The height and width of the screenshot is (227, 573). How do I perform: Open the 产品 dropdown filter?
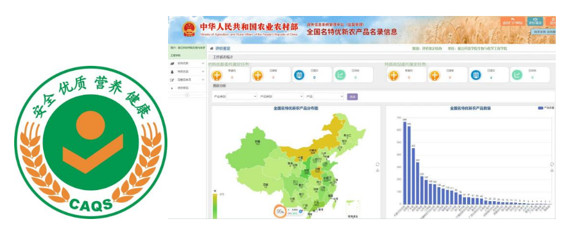[329, 97]
